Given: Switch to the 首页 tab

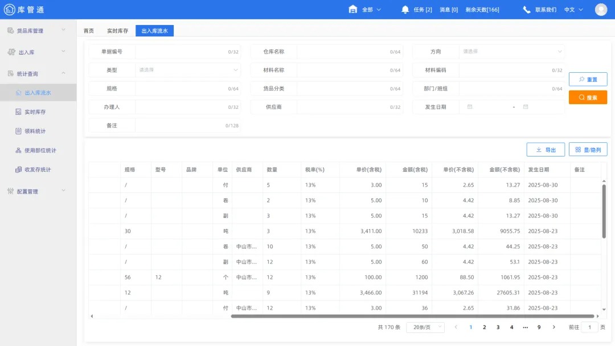Looking at the screenshot, I should 89,31.
